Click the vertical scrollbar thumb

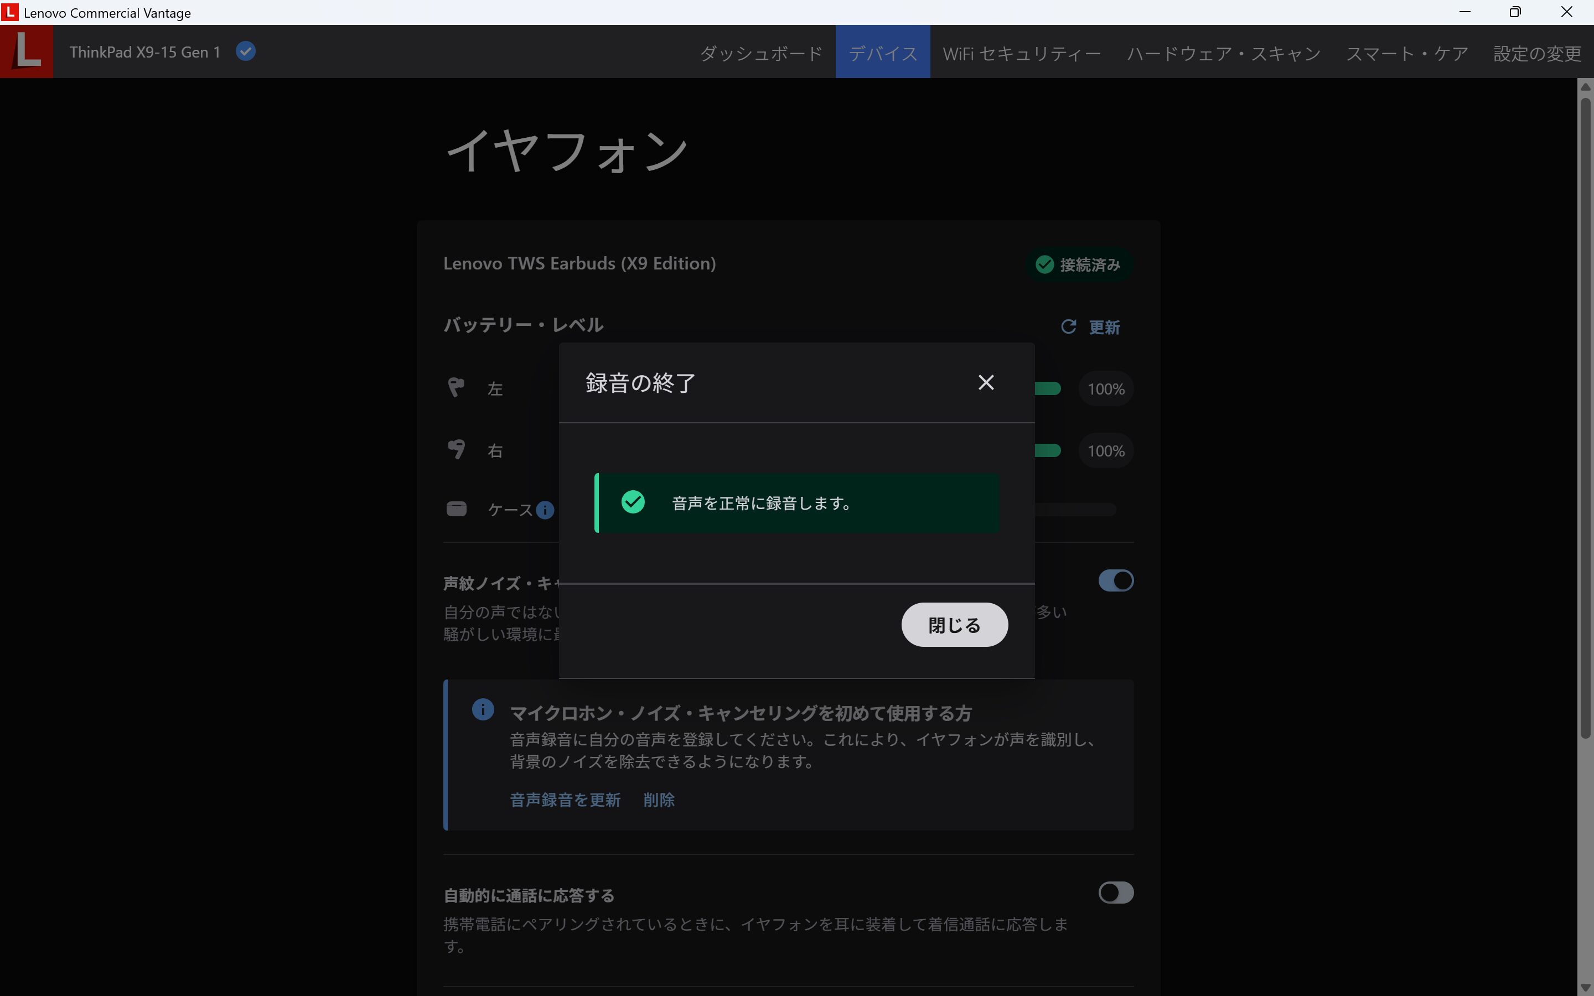coord(1586,418)
